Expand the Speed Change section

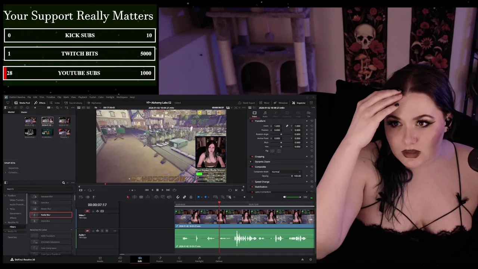262,182
